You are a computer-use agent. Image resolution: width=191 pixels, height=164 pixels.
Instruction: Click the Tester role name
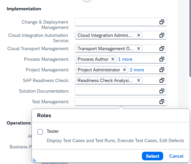(x=53, y=131)
